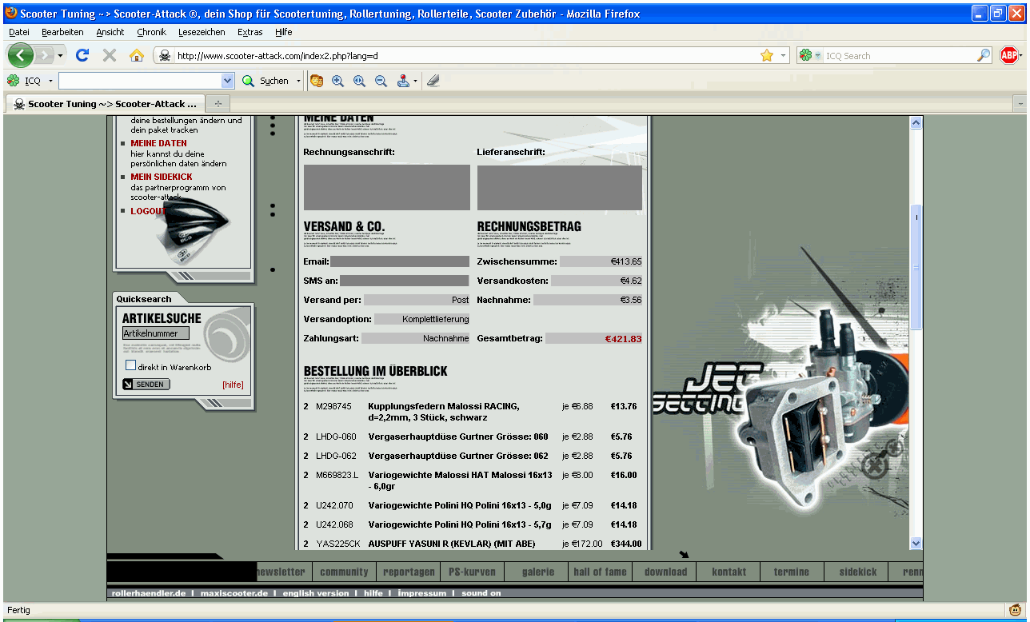
Task: Click into the ICQ Search field
Action: coord(900,56)
